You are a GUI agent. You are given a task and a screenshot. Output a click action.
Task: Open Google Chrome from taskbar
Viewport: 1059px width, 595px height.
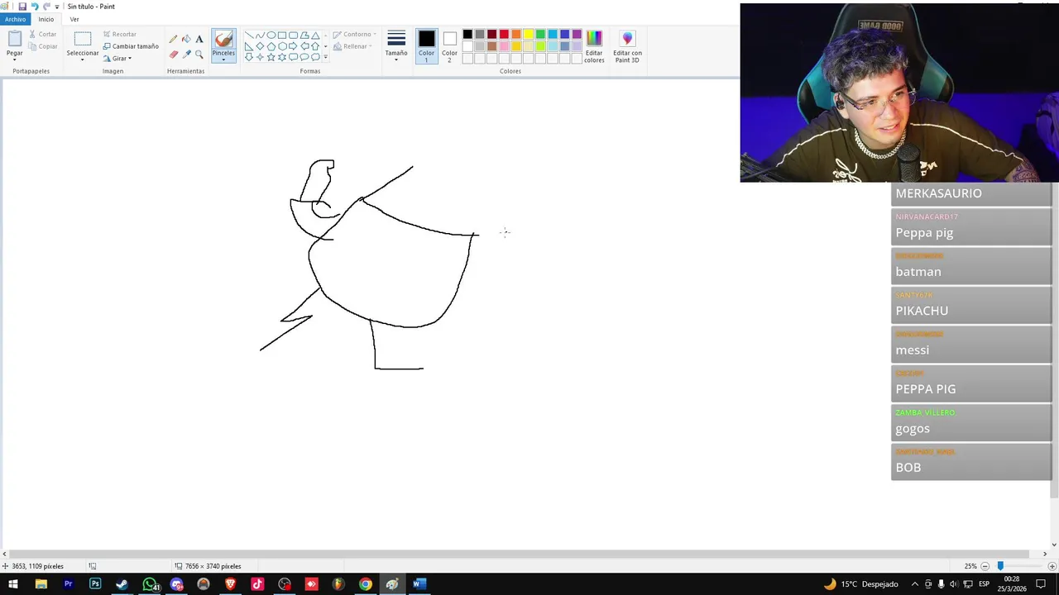click(x=365, y=584)
